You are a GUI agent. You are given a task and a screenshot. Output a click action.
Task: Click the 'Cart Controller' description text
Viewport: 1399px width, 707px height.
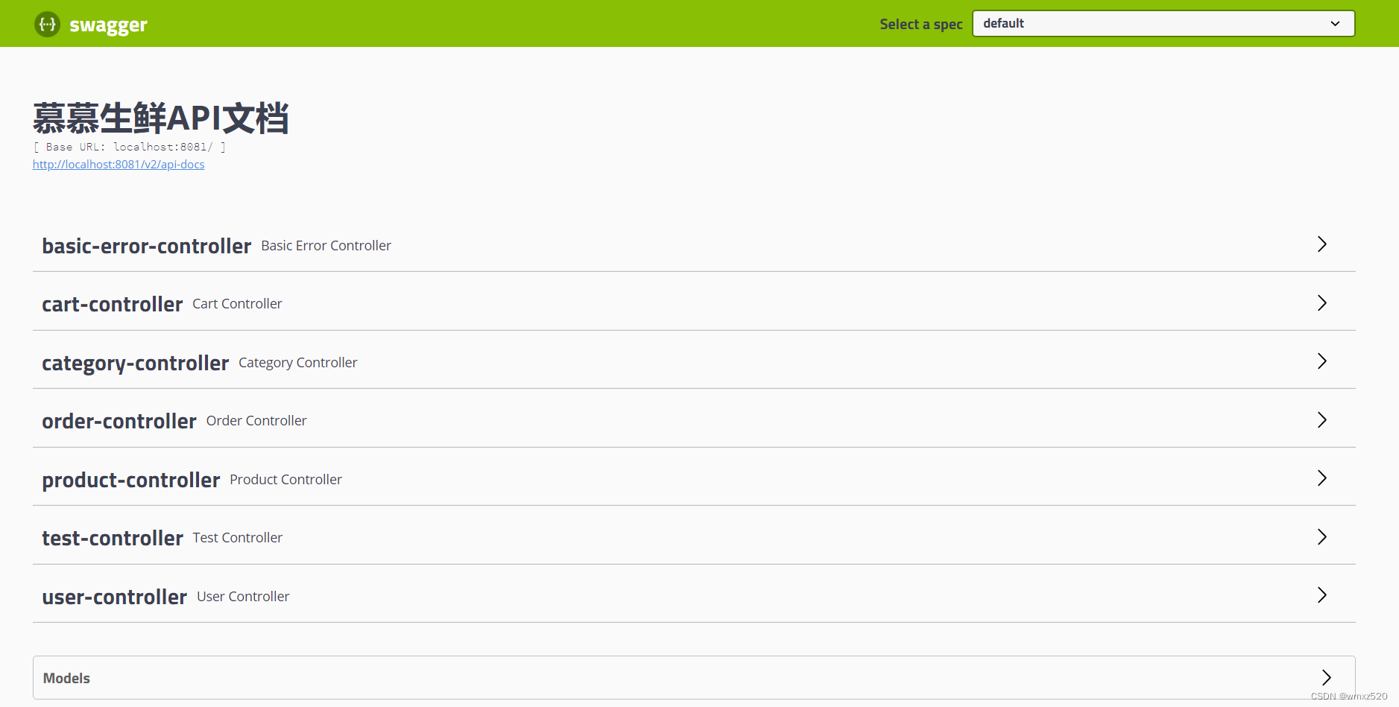pos(237,303)
